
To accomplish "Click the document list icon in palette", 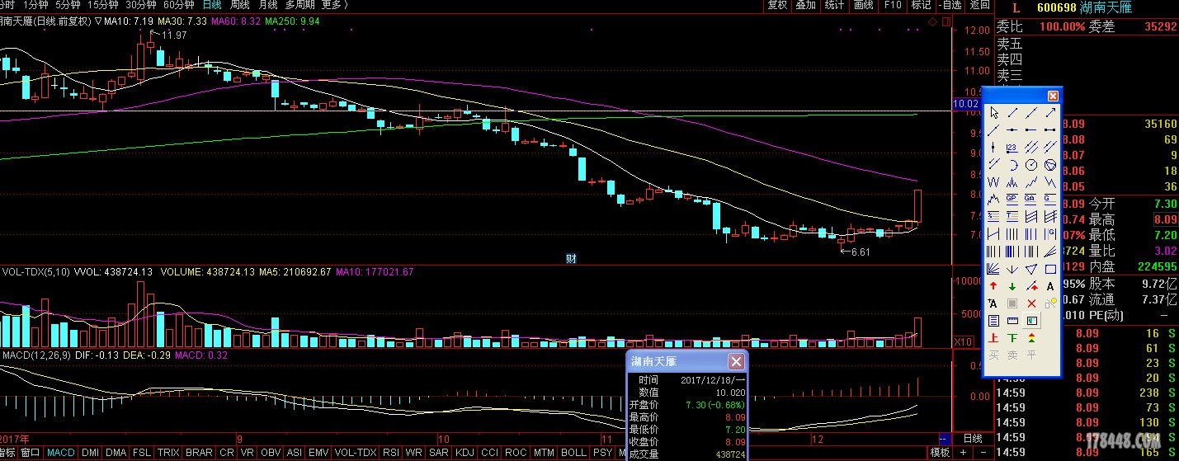I will pyautogui.click(x=994, y=321).
